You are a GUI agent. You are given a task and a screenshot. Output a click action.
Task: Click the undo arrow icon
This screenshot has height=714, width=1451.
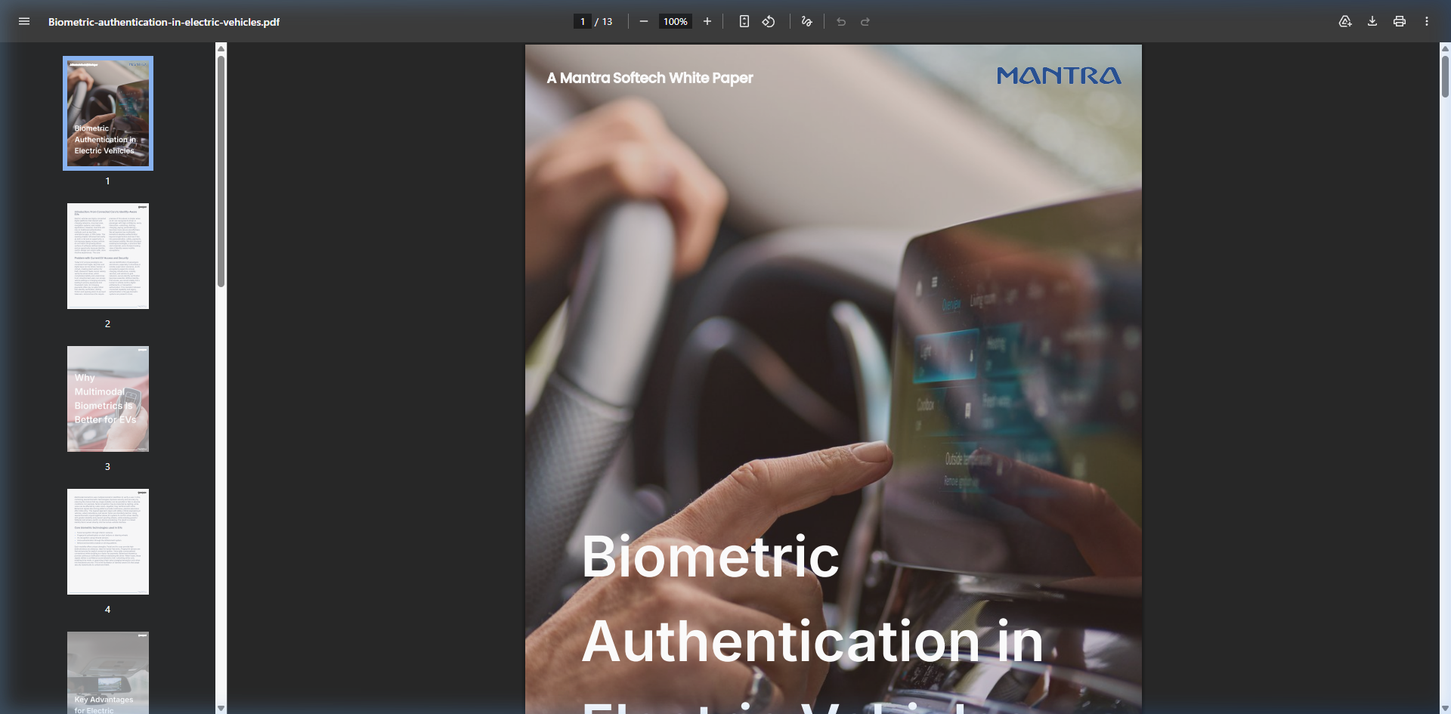(841, 21)
